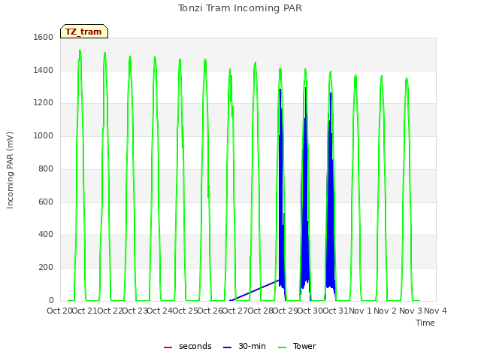
Task: Select the chart title Tonzi Tram Incoming PAR
Action: (240, 8)
